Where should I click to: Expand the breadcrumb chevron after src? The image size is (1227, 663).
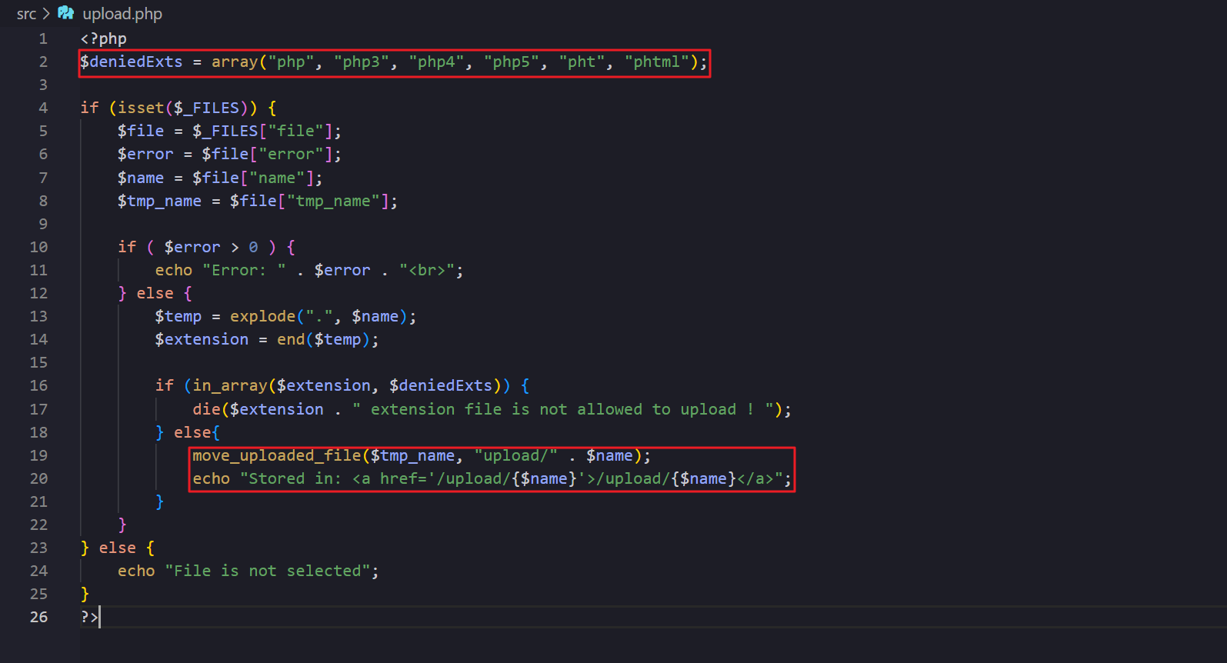click(x=46, y=14)
